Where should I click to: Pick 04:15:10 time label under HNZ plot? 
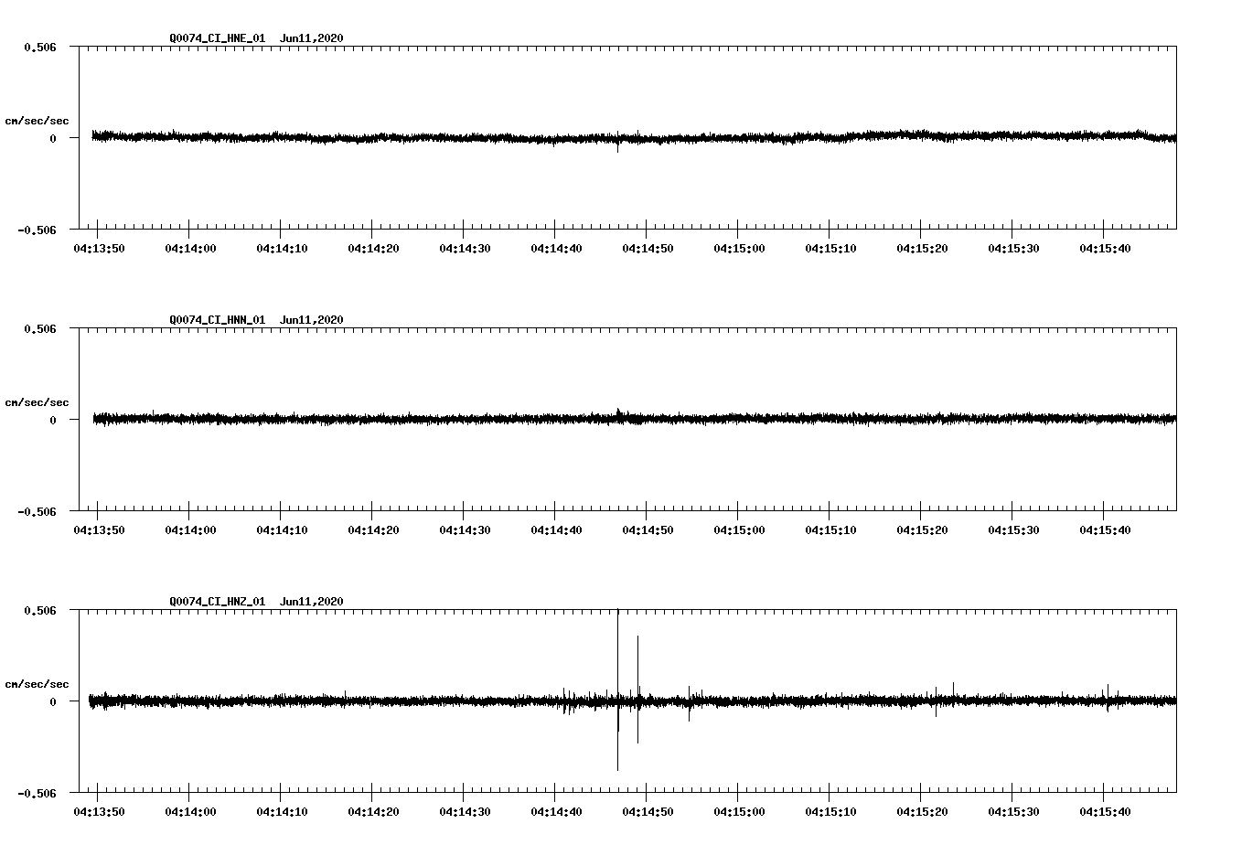(830, 812)
